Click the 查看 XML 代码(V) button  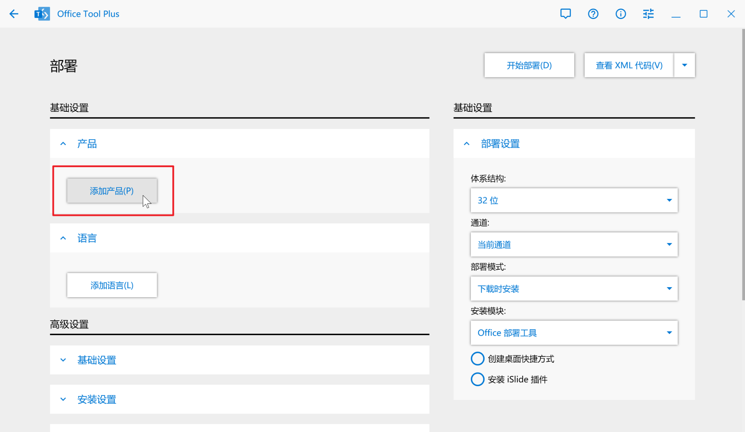coord(629,65)
